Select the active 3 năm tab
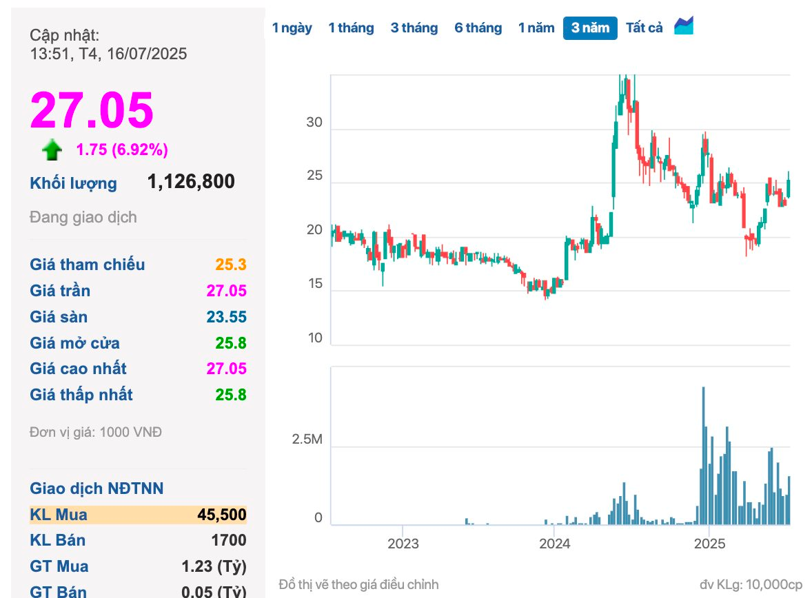 (589, 28)
